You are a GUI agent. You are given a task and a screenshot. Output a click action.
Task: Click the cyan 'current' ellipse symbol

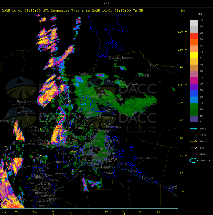(194, 160)
